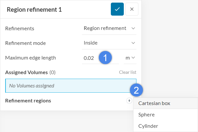This screenshot has height=132, width=198.
Task: Open the Refinements type dropdown
Action: coord(109,28)
